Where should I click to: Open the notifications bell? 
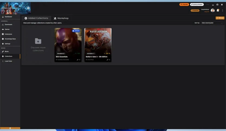point(218,10)
